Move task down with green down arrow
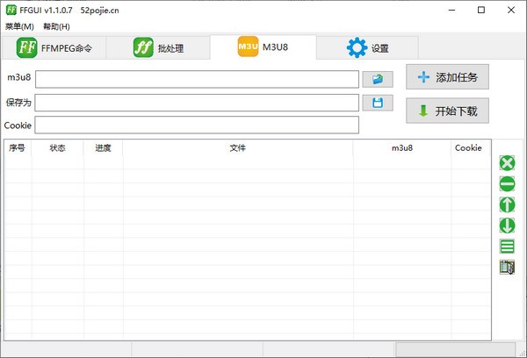Image resolution: width=527 pixels, height=358 pixels. pyautogui.click(x=507, y=226)
